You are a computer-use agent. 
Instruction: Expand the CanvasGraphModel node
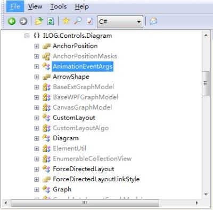[x=37, y=108]
